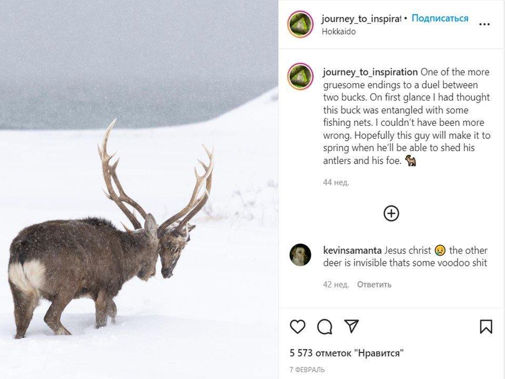Viewport: 505px width, 379px height.
Task: Load more comments with the plus circle
Action: [x=391, y=213]
